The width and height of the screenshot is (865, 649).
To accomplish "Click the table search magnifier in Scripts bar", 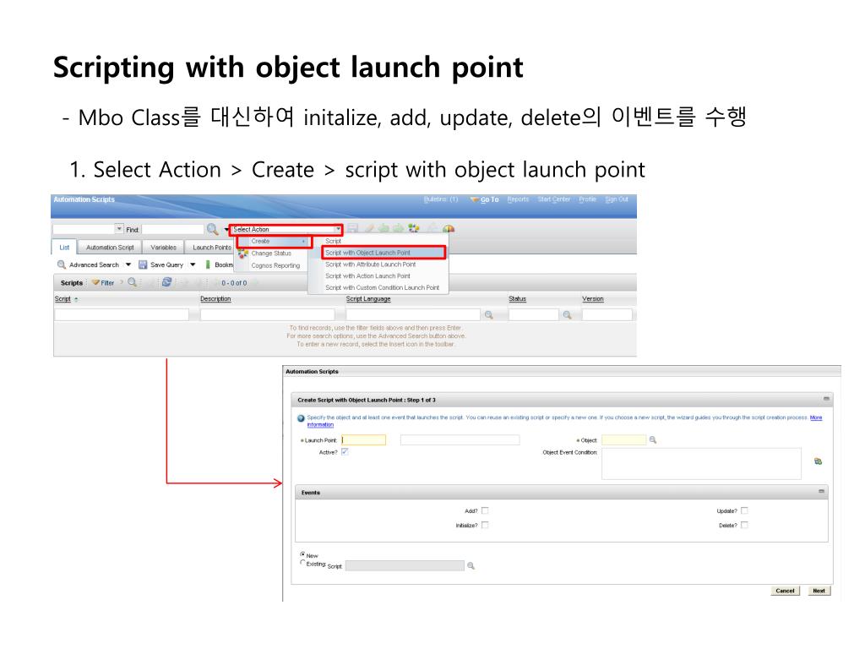I will [132, 282].
